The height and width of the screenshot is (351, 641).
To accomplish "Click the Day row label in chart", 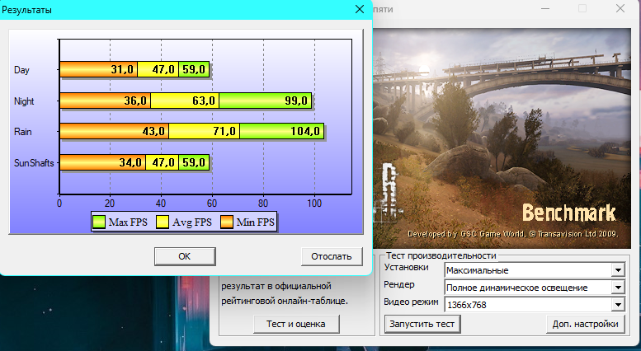I will coord(21,70).
